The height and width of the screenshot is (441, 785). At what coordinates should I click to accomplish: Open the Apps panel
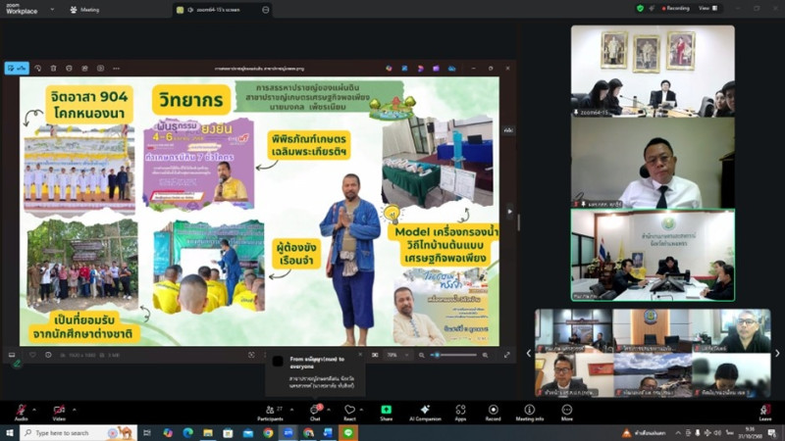460,411
